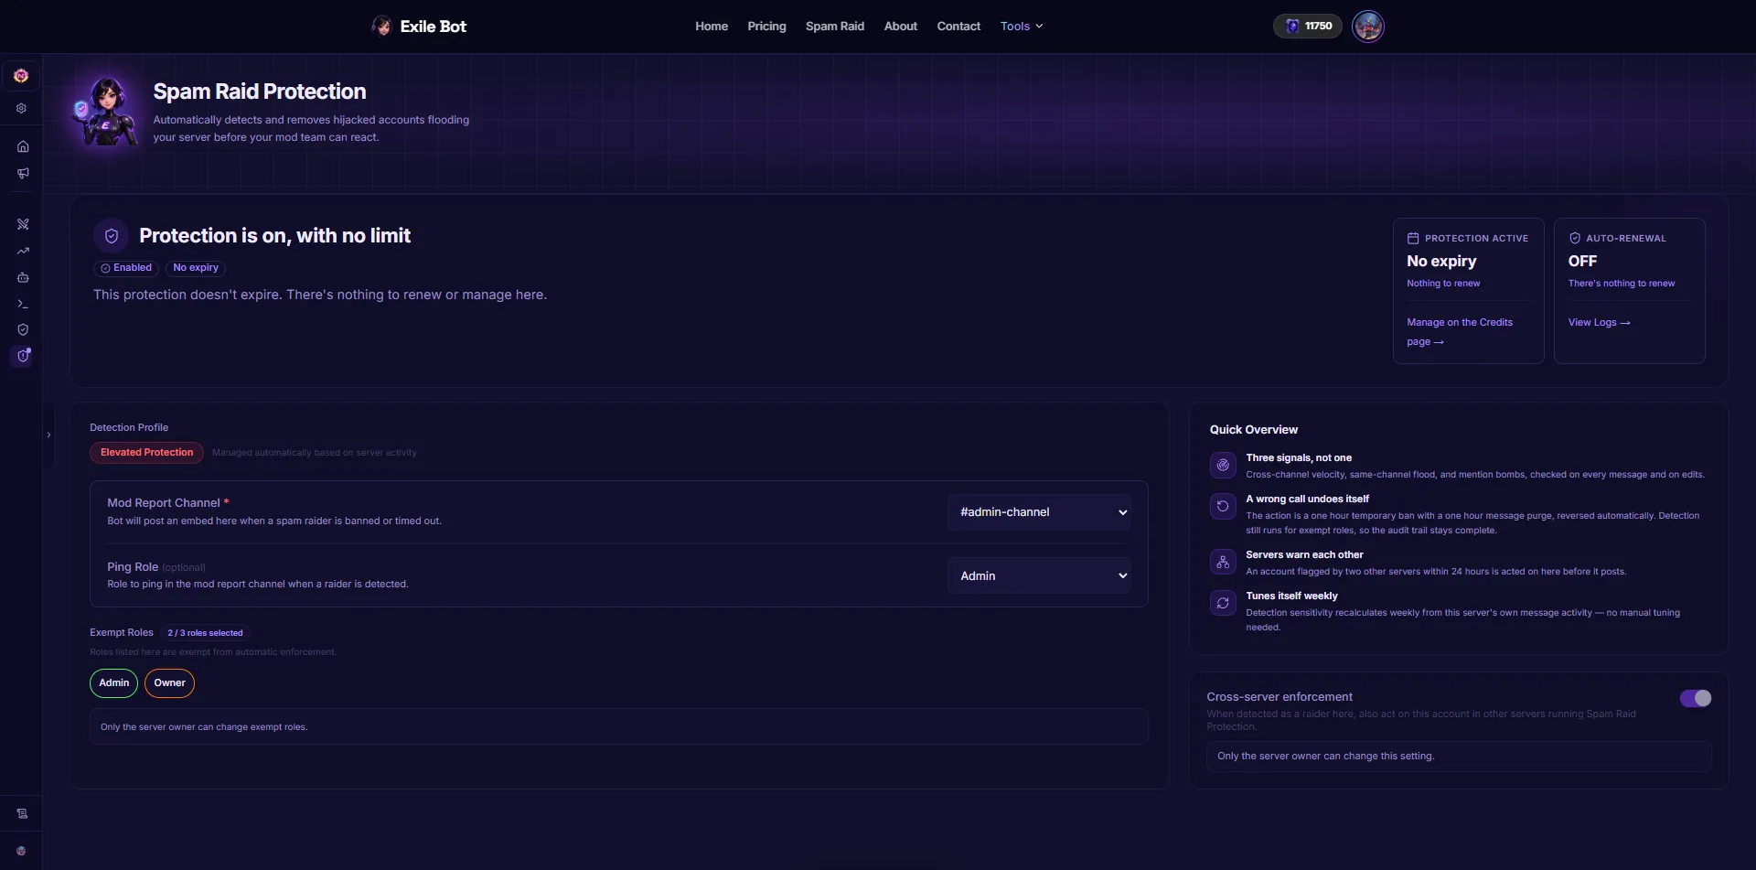
Task: Open the trending chart icon in sidebar
Action: (x=23, y=251)
